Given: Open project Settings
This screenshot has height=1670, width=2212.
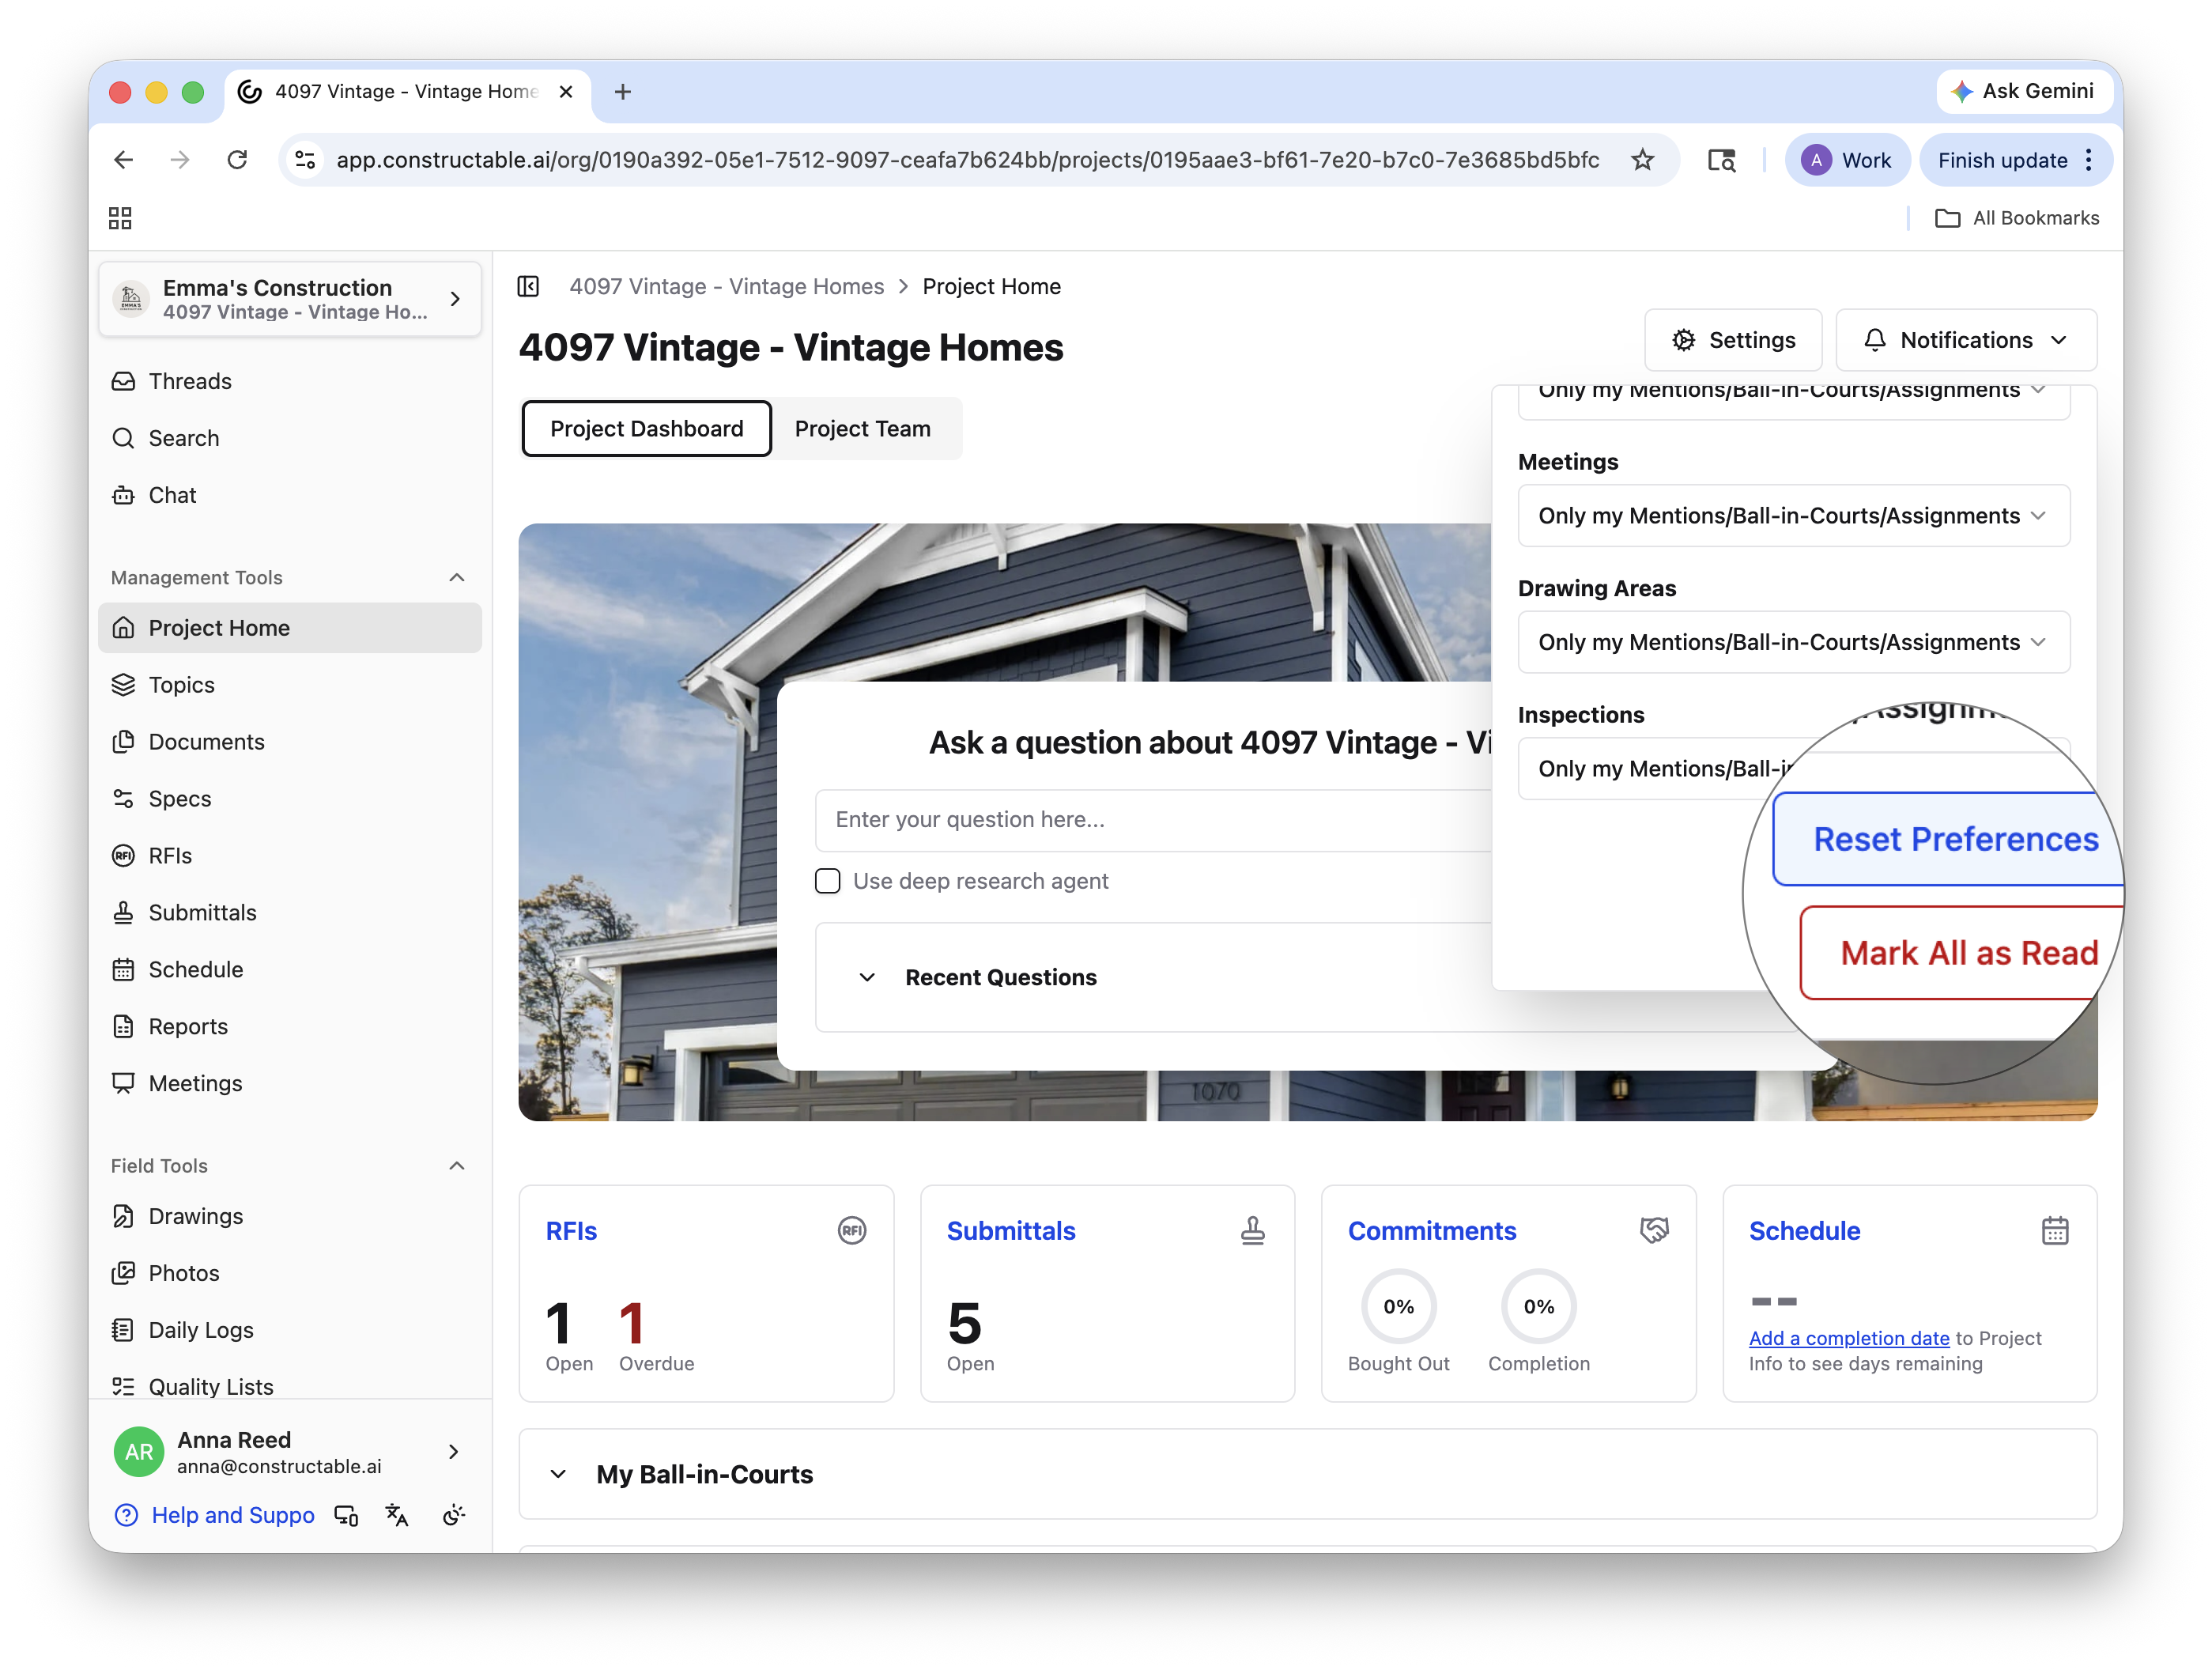Looking at the screenshot, I should 1733,340.
